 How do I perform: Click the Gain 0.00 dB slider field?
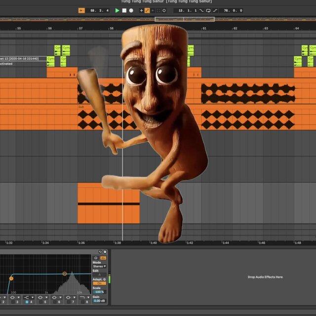(99, 301)
